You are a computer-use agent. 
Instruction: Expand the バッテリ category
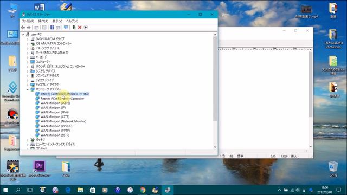pos(28,140)
